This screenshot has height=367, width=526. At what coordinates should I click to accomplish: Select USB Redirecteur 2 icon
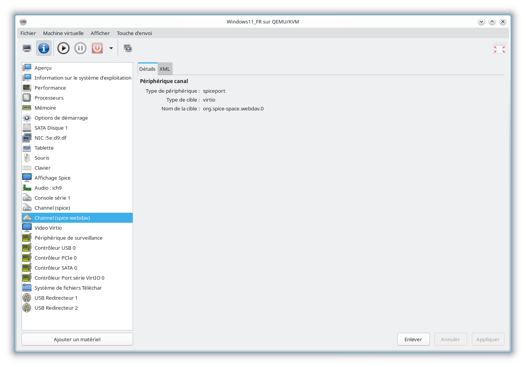[27, 308]
